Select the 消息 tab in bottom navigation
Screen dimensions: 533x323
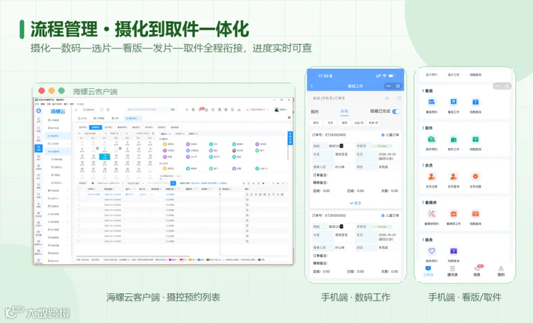477,271
